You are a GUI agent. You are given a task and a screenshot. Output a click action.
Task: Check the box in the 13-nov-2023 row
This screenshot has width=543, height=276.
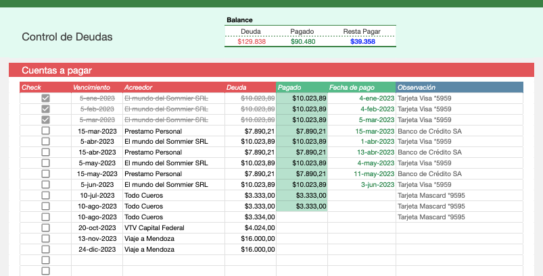[45, 239]
